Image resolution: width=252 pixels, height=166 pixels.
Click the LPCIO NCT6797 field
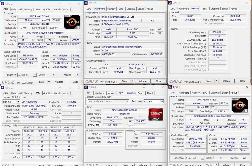point(133,37)
